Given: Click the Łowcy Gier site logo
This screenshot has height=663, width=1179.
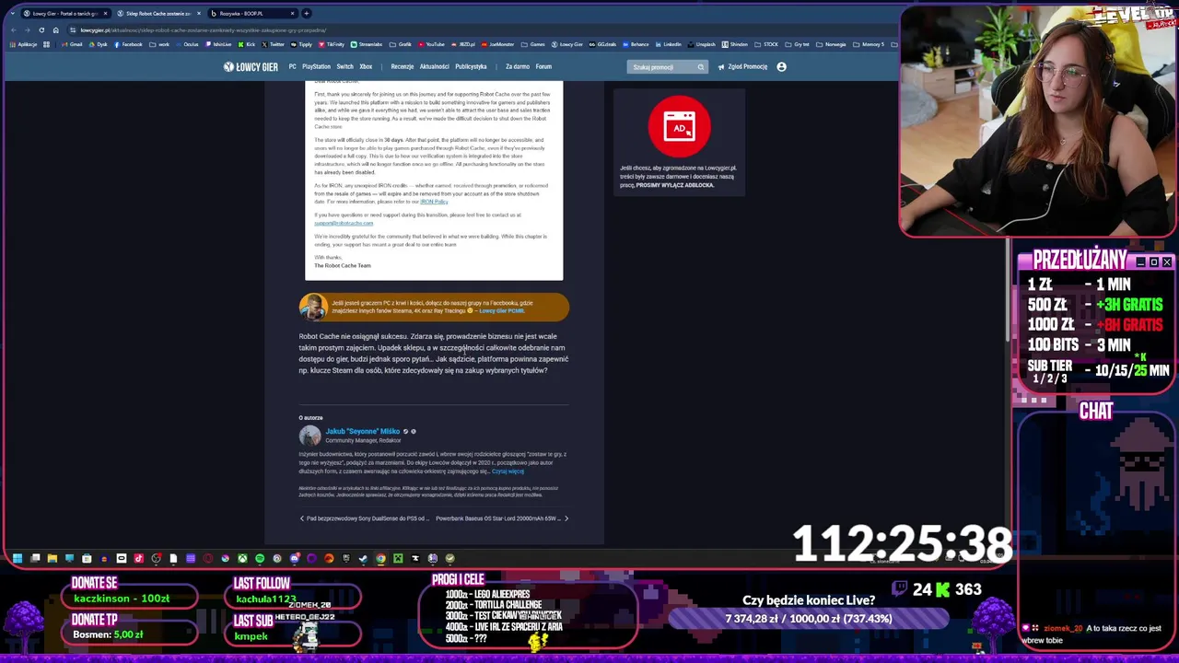Looking at the screenshot, I should [x=251, y=66].
